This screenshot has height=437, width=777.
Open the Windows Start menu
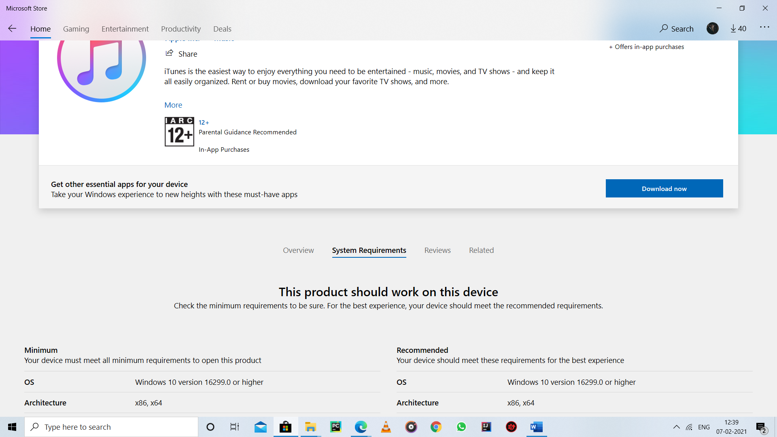click(12, 427)
